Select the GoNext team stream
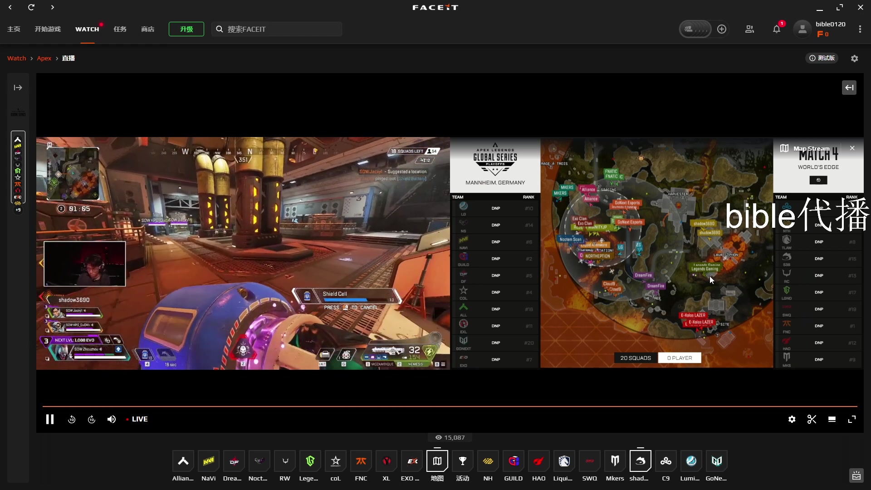The image size is (871, 490). pos(717,461)
